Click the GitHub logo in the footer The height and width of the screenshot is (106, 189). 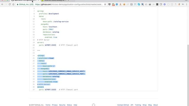(94, 105)
